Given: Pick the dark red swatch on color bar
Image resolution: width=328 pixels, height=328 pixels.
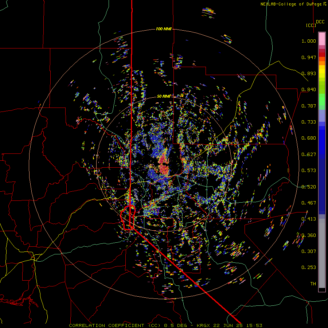Looking at the screenshot, I should coord(322,55).
